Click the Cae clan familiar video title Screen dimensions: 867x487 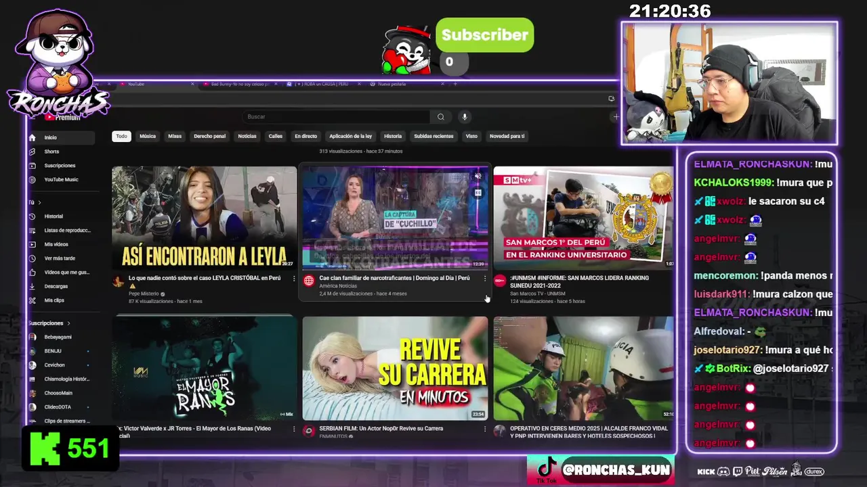(x=394, y=278)
